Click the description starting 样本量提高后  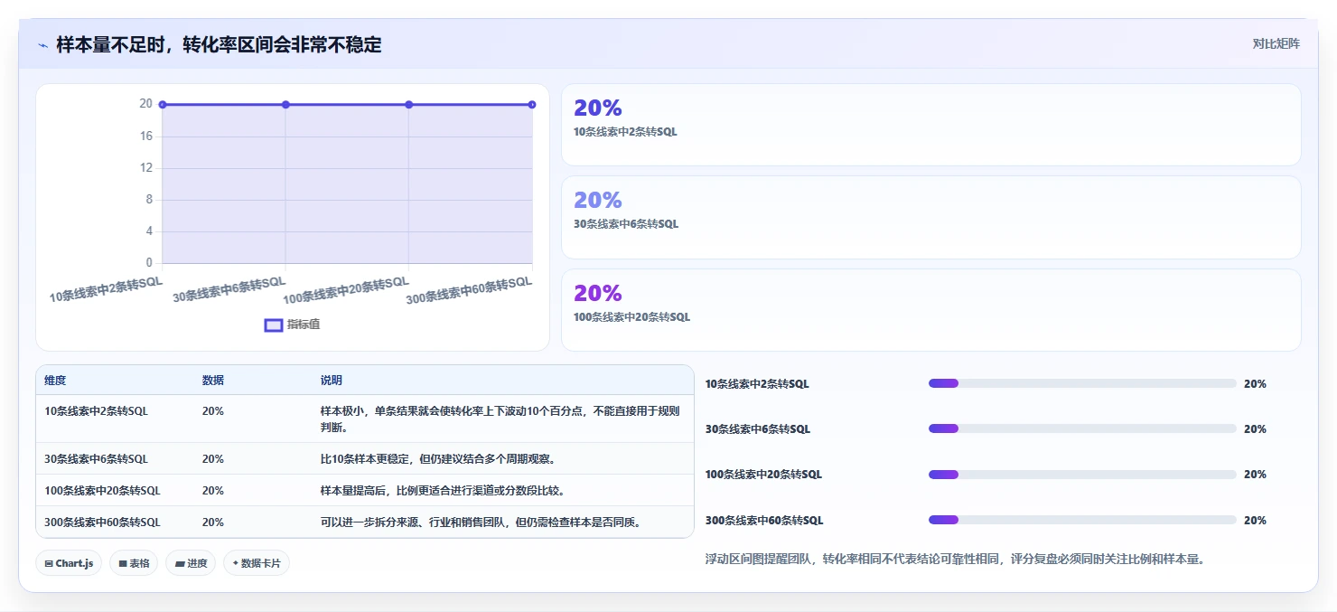[443, 491]
